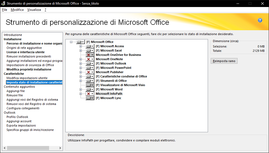
Task: Open install state icon for Microsoft Lync
Action: tap(90, 98)
